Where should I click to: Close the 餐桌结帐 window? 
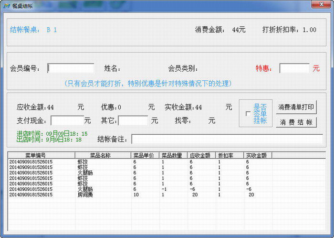click(x=319, y=5)
